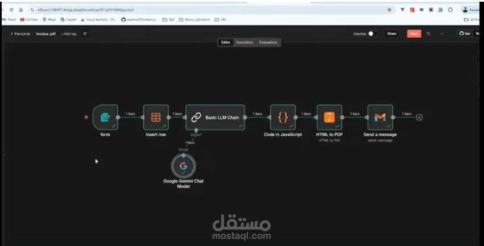Open the HTML to PDF node
This screenshot has width=484, height=246.
pos(329,117)
